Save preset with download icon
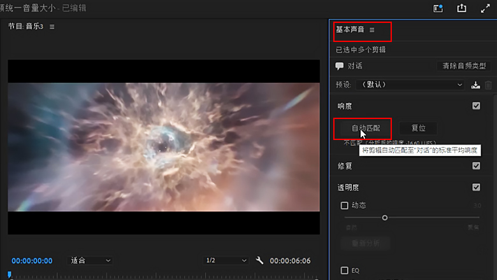Viewport: 497px width, 280px height. pyautogui.click(x=475, y=85)
